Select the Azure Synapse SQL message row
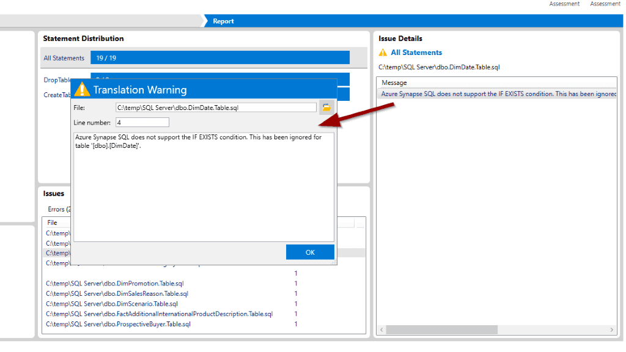 tap(496, 94)
